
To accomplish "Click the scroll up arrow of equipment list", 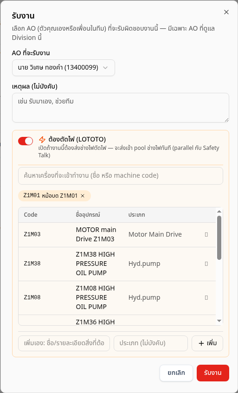I will coord(219,212).
